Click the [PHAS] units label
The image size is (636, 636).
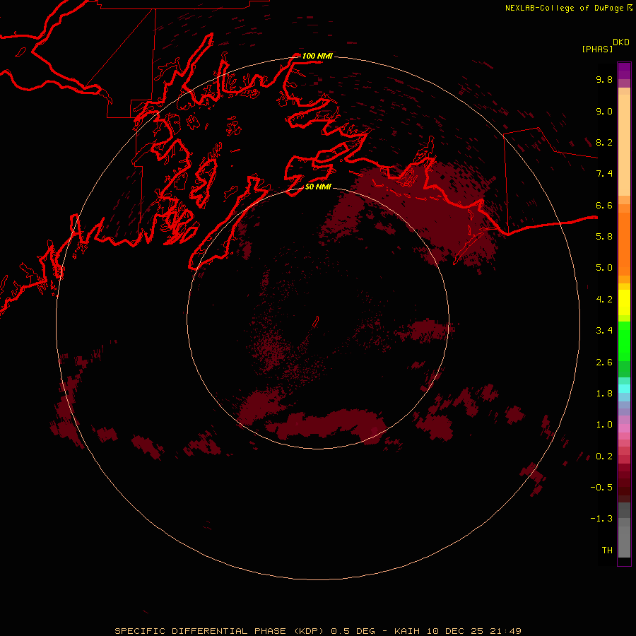coord(597,49)
